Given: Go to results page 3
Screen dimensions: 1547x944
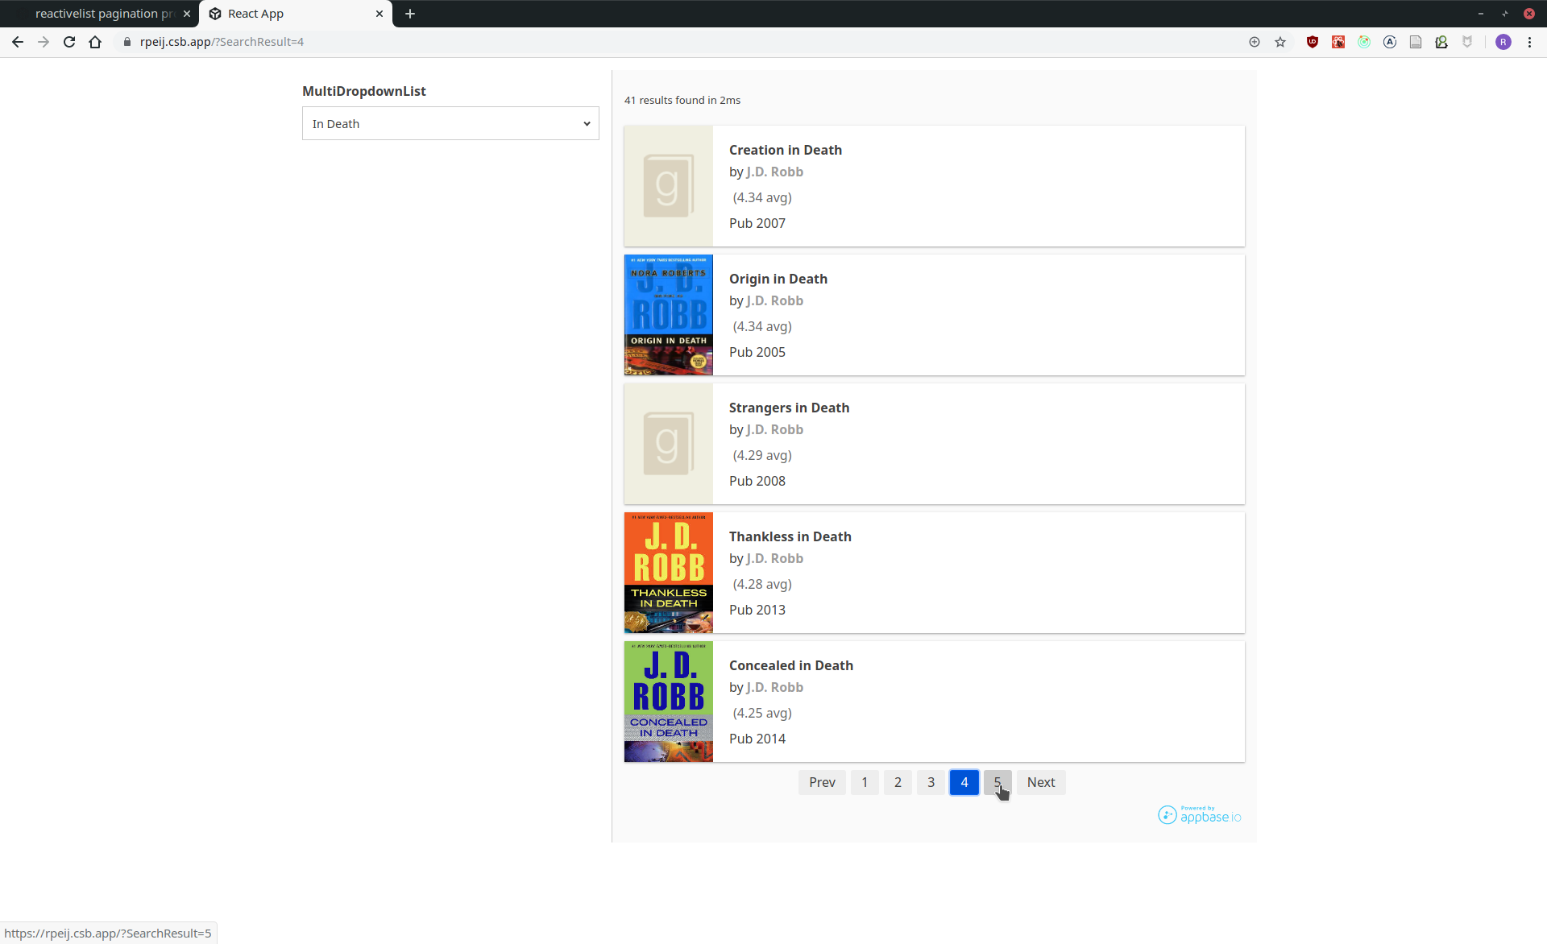Looking at the screenshot, I should click(931, 782).
